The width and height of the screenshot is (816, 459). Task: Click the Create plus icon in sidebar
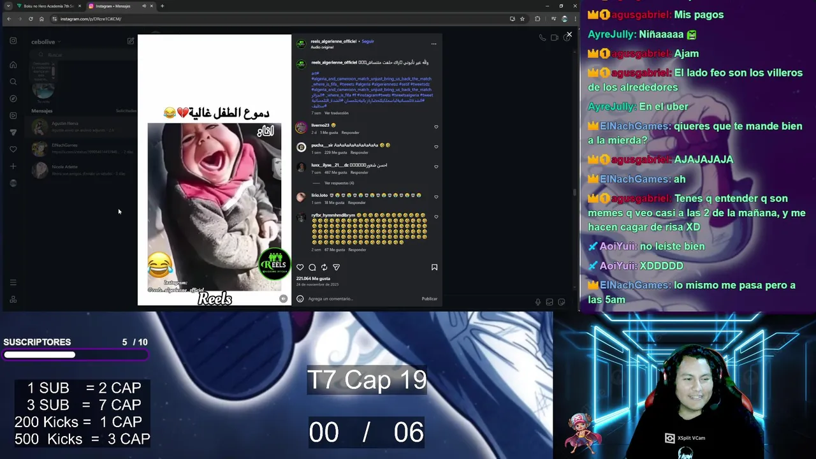pyautogui.click(x=13, y=166)
